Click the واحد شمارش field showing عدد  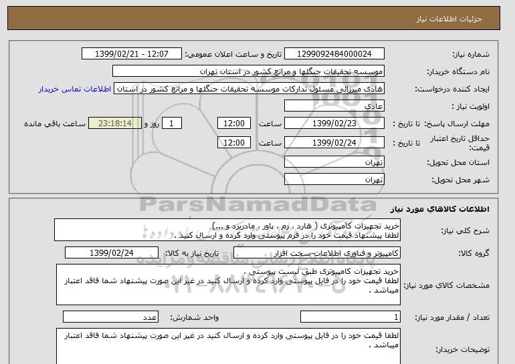(110, 317)
